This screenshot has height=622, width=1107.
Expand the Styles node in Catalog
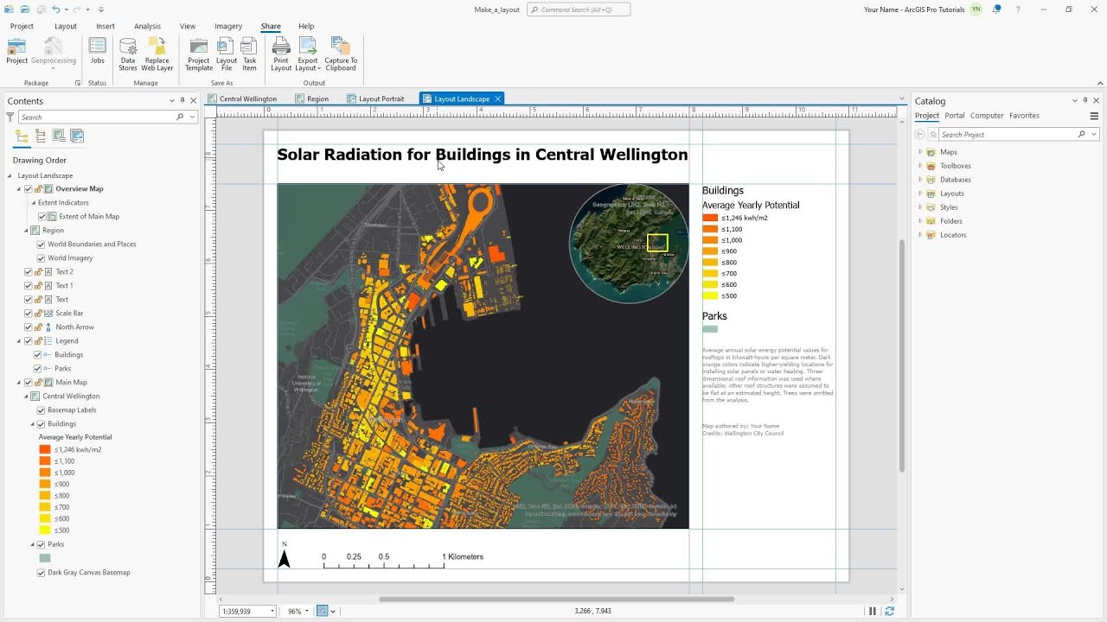(920, 207)
